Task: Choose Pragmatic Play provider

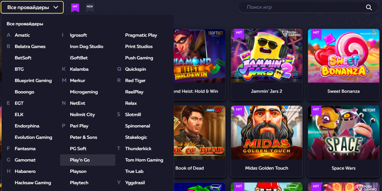Action: point(141,35)
